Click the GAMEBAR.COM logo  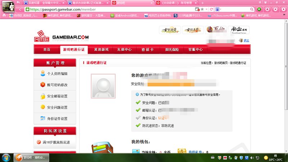point(61,36)
